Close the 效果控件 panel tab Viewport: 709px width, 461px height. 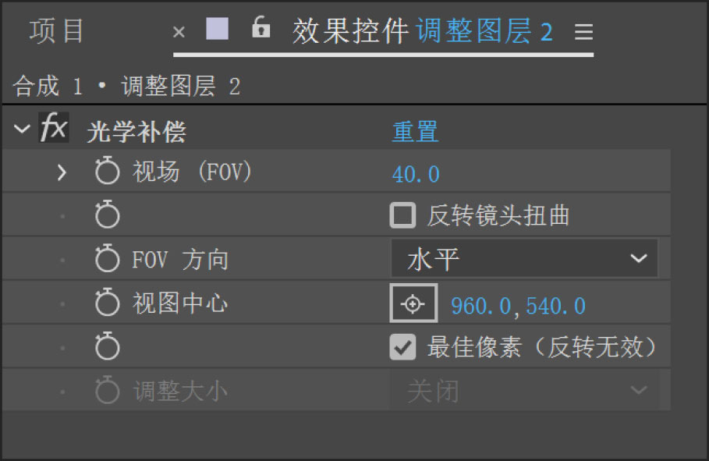click(179, 32)
